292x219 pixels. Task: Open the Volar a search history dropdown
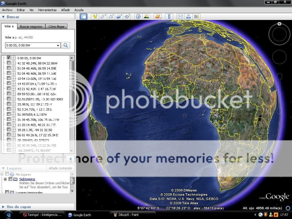point(58,45)
